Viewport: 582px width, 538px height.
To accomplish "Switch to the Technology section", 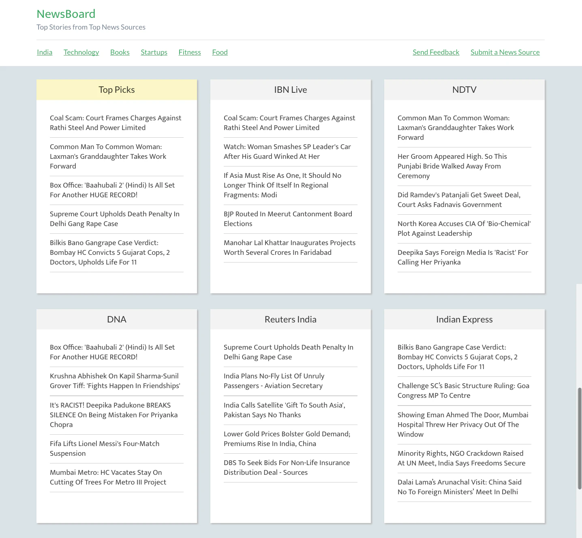I will [81, 52].
